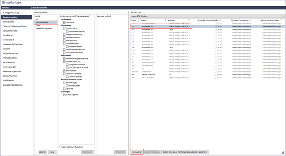Check Liste bearbeiten option
This screenshot has height=156, width=286.
coord(67,77)
